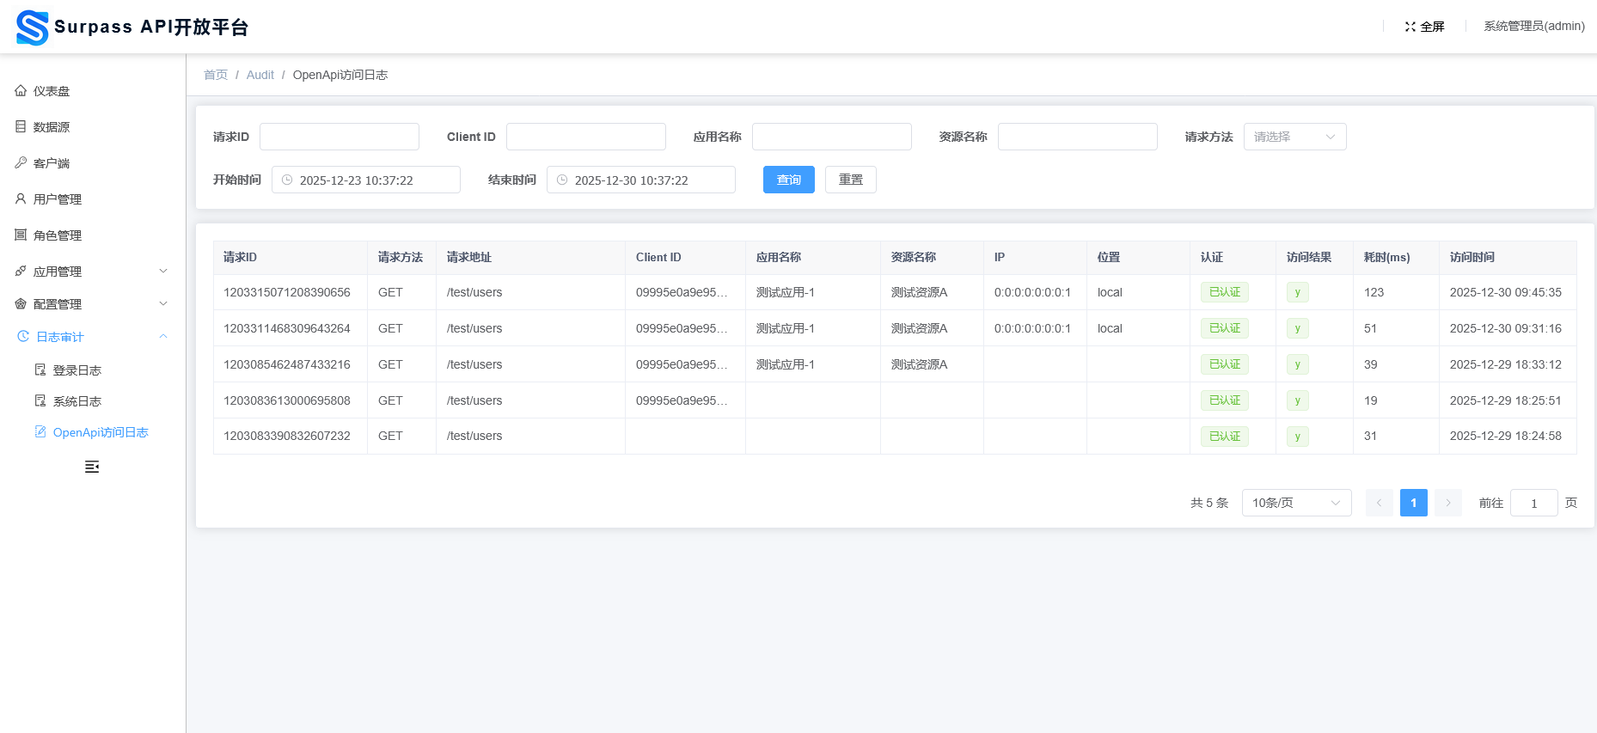The height and width of the screenshot is (733, 1597).
Task: Click 测试应用-1 in the 09:45:35 row
Action: pos(786,292)
